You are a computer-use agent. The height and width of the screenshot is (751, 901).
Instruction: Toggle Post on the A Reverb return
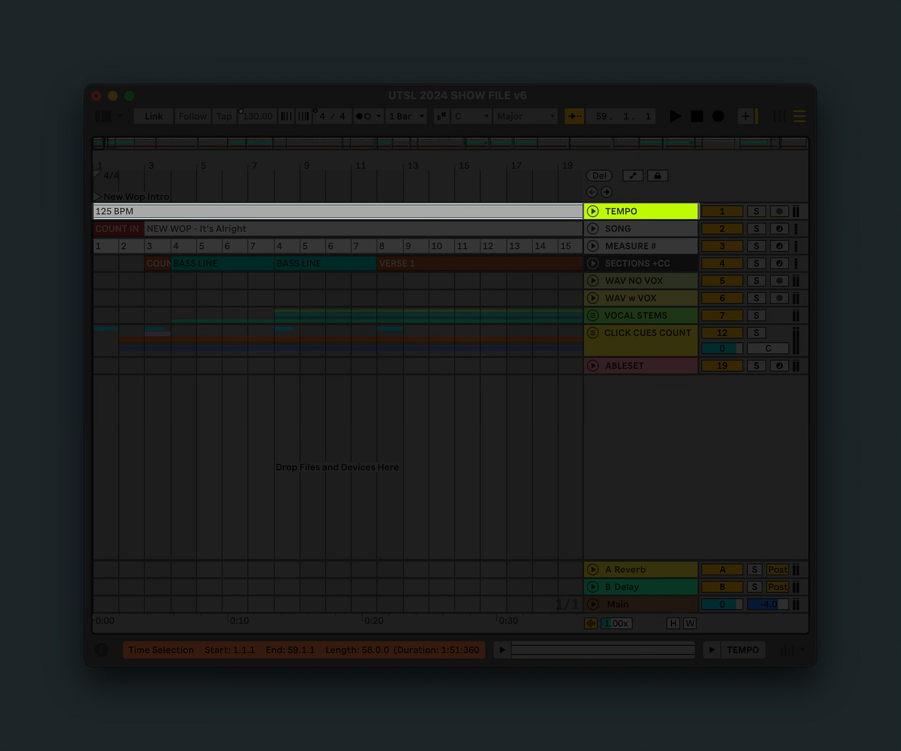(x=778, y=570)
